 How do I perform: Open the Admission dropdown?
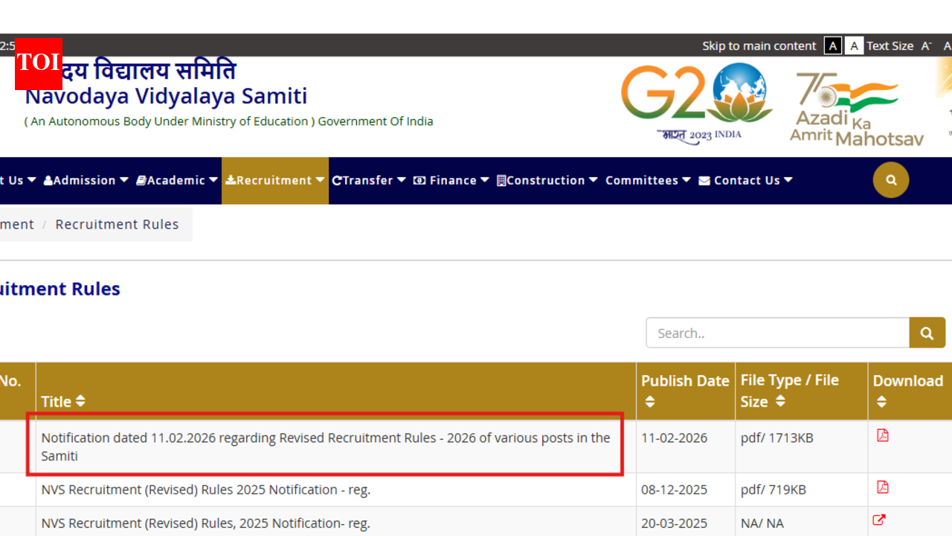pyautogui.click(x=86, y=179)
